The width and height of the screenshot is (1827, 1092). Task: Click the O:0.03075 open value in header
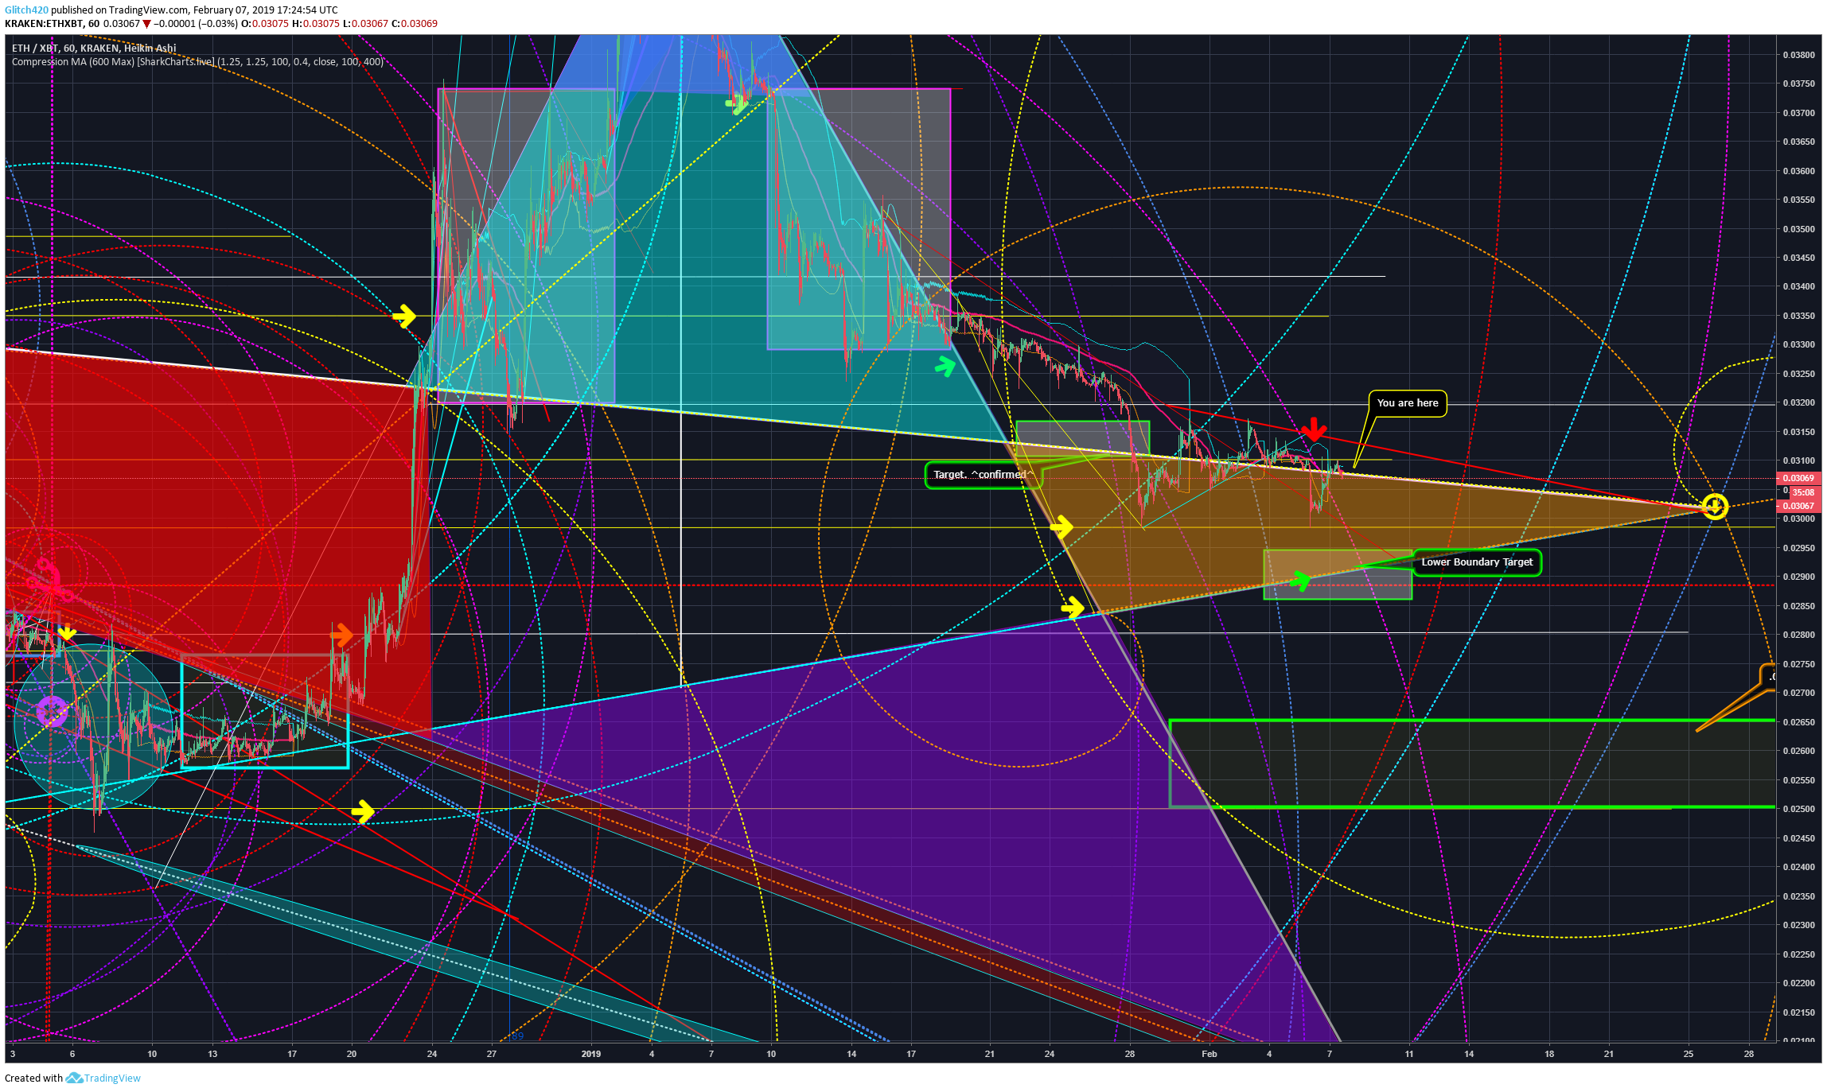(265, 24)
